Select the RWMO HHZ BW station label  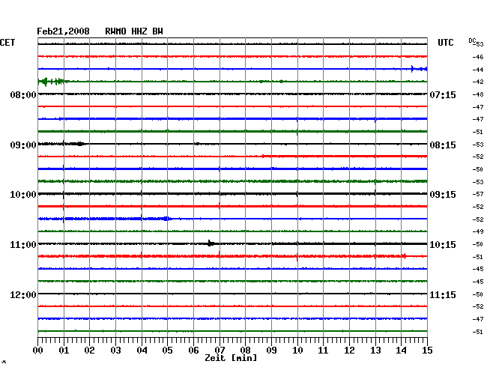point(134,31)
